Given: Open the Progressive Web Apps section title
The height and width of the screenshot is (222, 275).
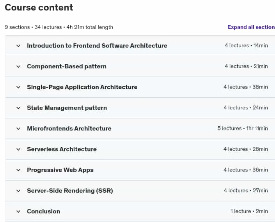Looking at the screenshot, I should 60,170.
